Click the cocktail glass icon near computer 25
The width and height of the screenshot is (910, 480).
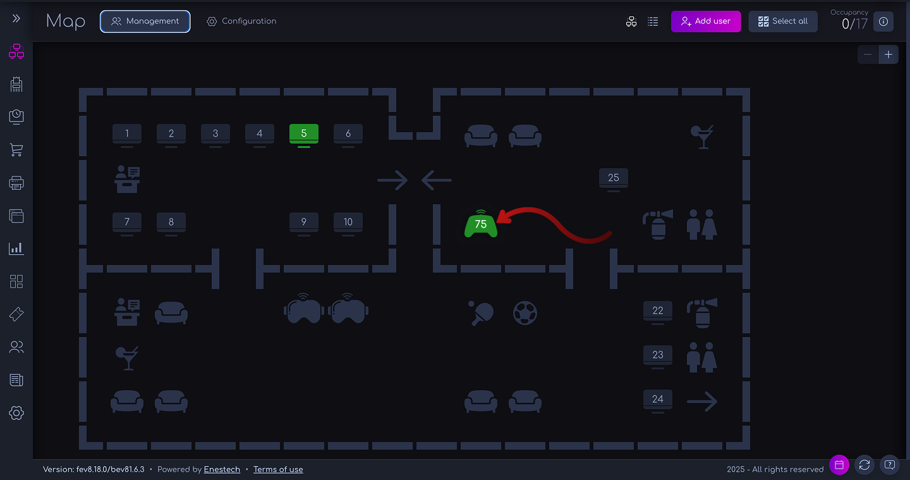pyautogui.click(x=702, y=136)
